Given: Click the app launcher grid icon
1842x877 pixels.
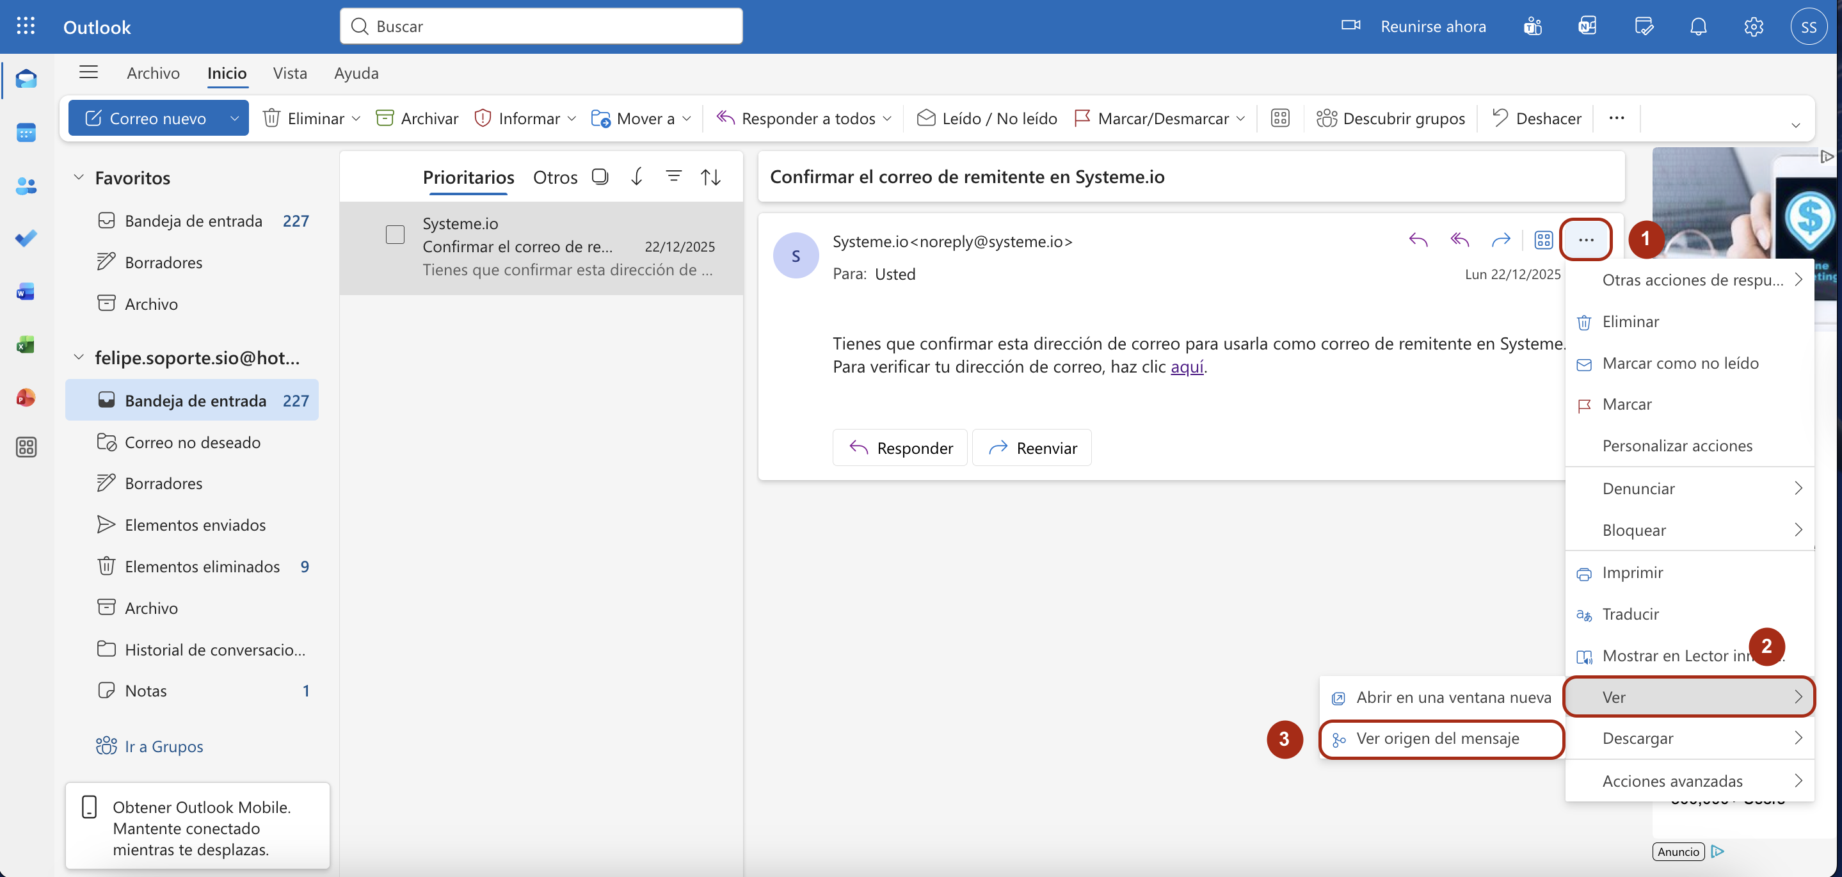Looking at the screenshot, I should tap(26, 27).
